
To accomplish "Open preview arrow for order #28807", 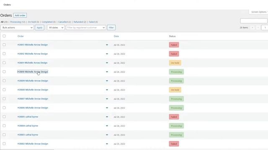I will (x=107, y=99).
